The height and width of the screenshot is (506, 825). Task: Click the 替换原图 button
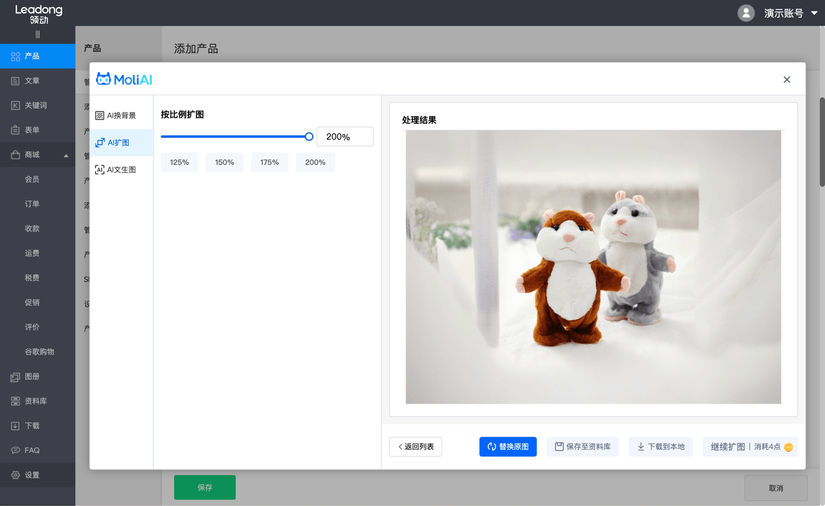click(x=508, y=447)
